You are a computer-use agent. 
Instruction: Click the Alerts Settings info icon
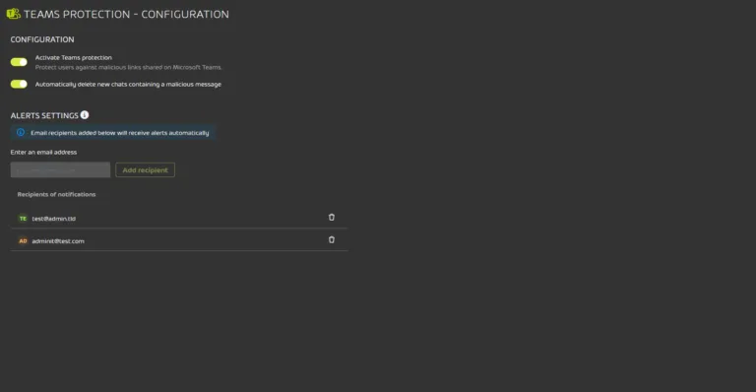[85, 115]
